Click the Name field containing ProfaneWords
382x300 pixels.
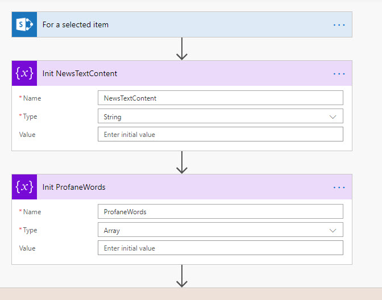pyautogui.click(x=220, y=211)
